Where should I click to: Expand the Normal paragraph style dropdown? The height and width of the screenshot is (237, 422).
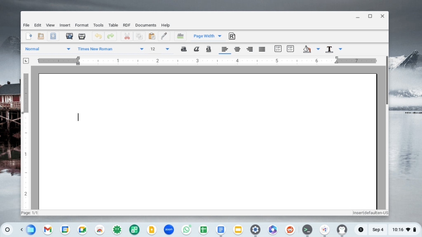68,49
